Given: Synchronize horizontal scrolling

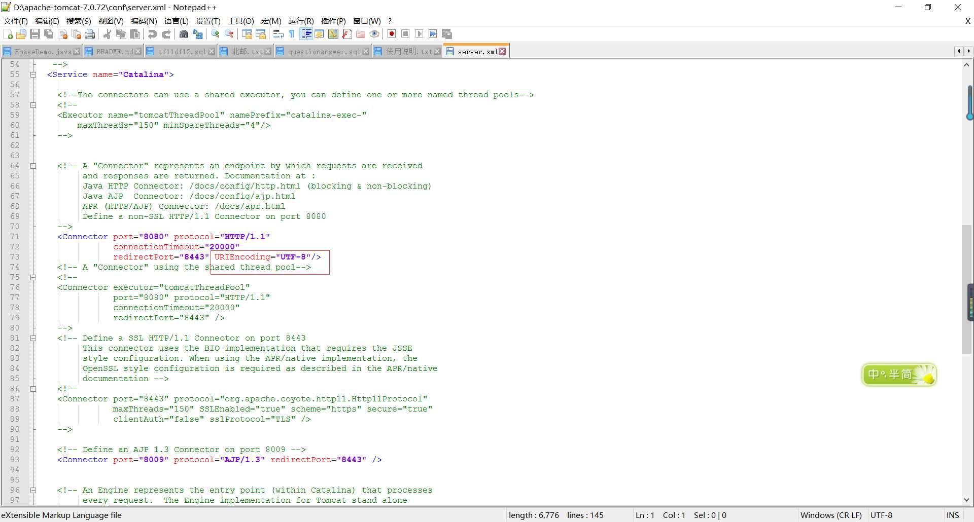Looking at the screenshot, I should (261, 34).
